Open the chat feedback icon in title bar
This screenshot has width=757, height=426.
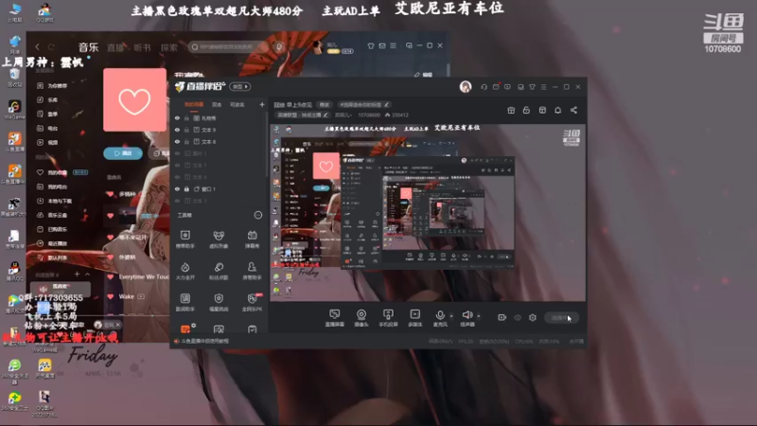(x=507, y=87)
